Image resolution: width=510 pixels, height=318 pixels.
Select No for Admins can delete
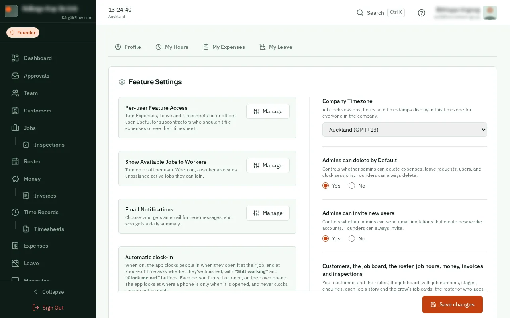coord(352,186)
